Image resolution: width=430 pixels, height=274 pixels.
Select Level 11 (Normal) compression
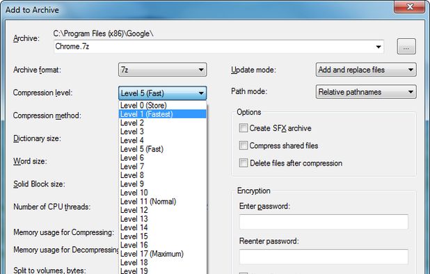163,202
